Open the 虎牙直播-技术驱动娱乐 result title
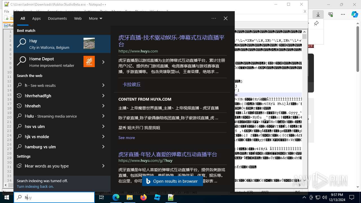Viewport: 361px width, 203px height. [171, 41]
